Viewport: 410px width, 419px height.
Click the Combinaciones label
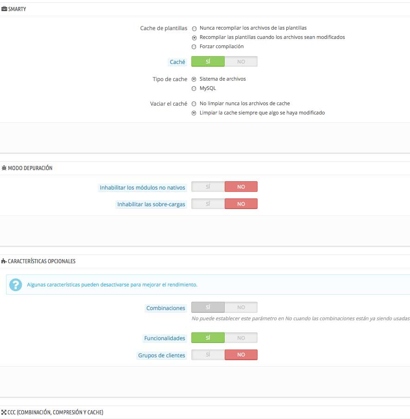165,308
